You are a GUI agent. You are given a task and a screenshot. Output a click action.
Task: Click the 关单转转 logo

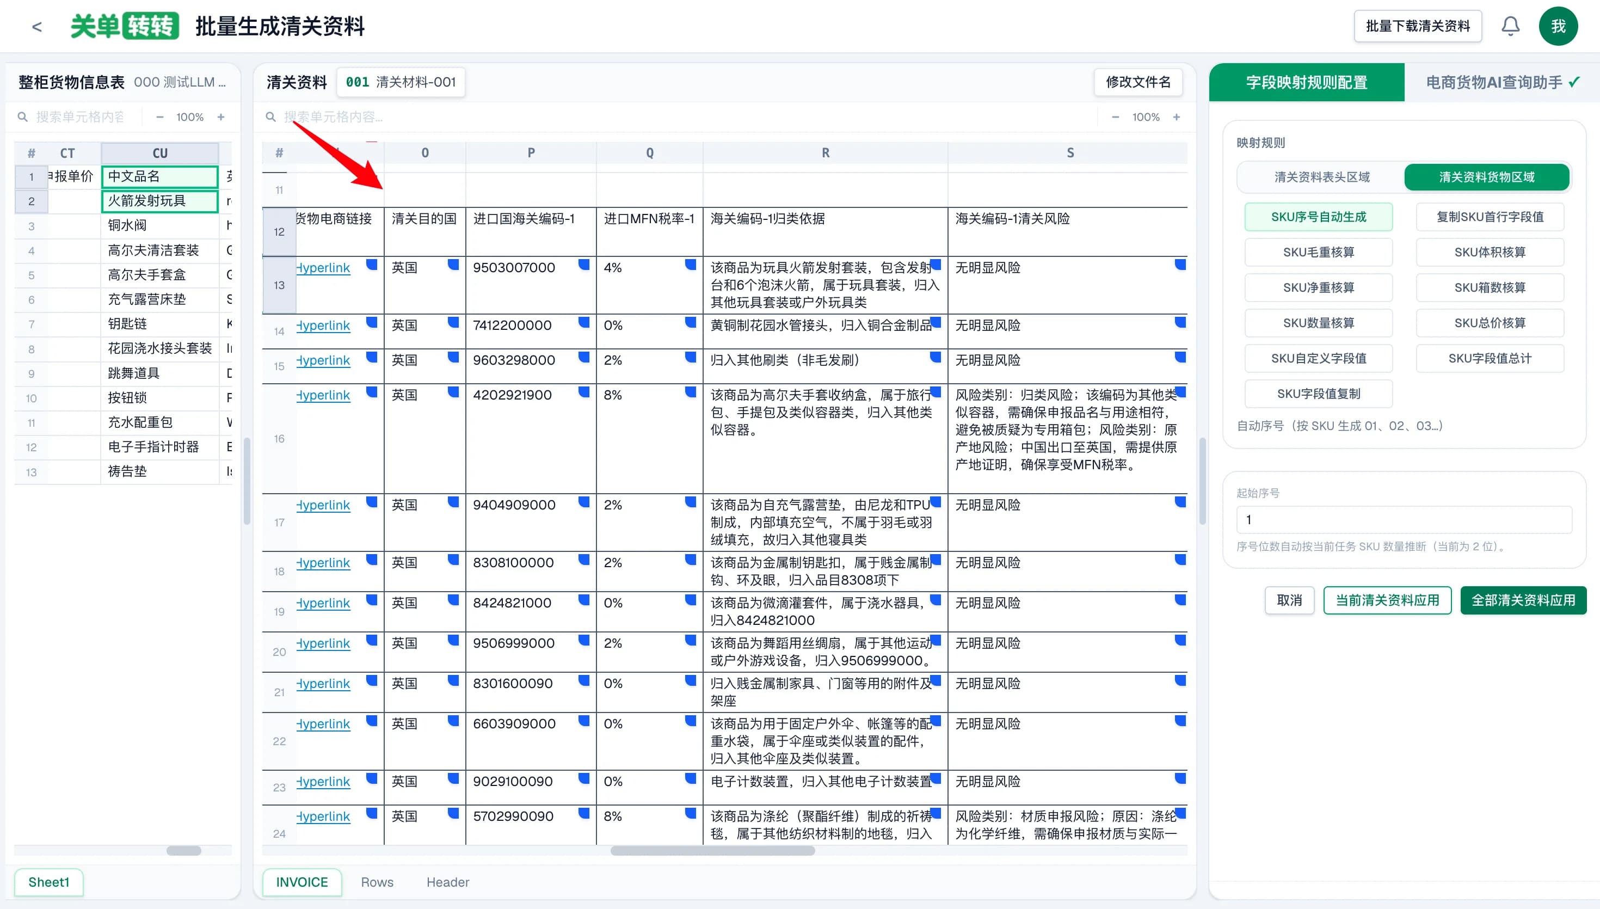tap(125, 26)
